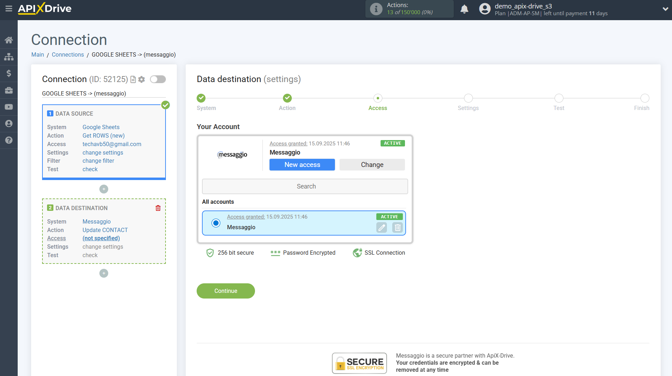Open the billing dollar sidebar icon
Screen dimensions: 672x376
[9, 73]
